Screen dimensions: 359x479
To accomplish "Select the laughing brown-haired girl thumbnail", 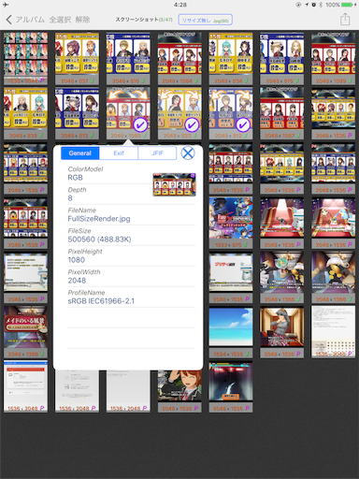I will click(x=179, y=390).
